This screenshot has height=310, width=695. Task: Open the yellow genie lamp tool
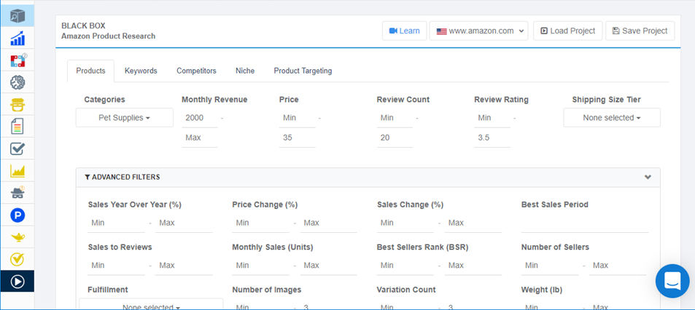(x=18, y=237)
